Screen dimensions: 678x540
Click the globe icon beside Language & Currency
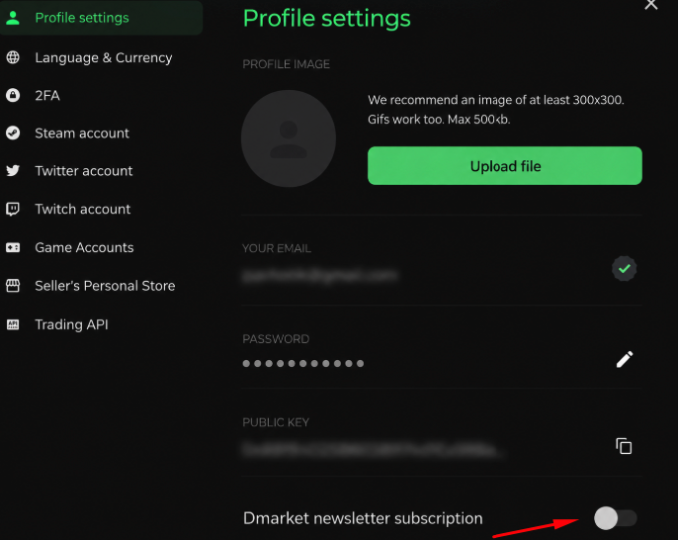pos(13,57)
